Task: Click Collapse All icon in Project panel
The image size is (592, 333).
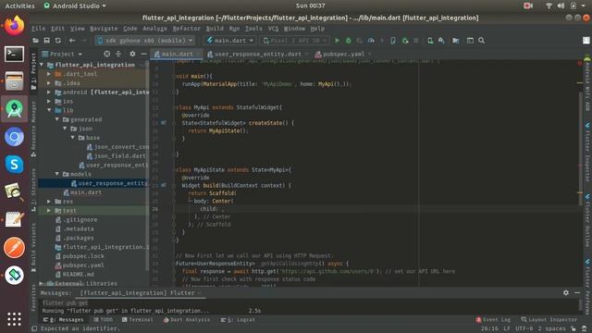Action: (x=118, y=54)
